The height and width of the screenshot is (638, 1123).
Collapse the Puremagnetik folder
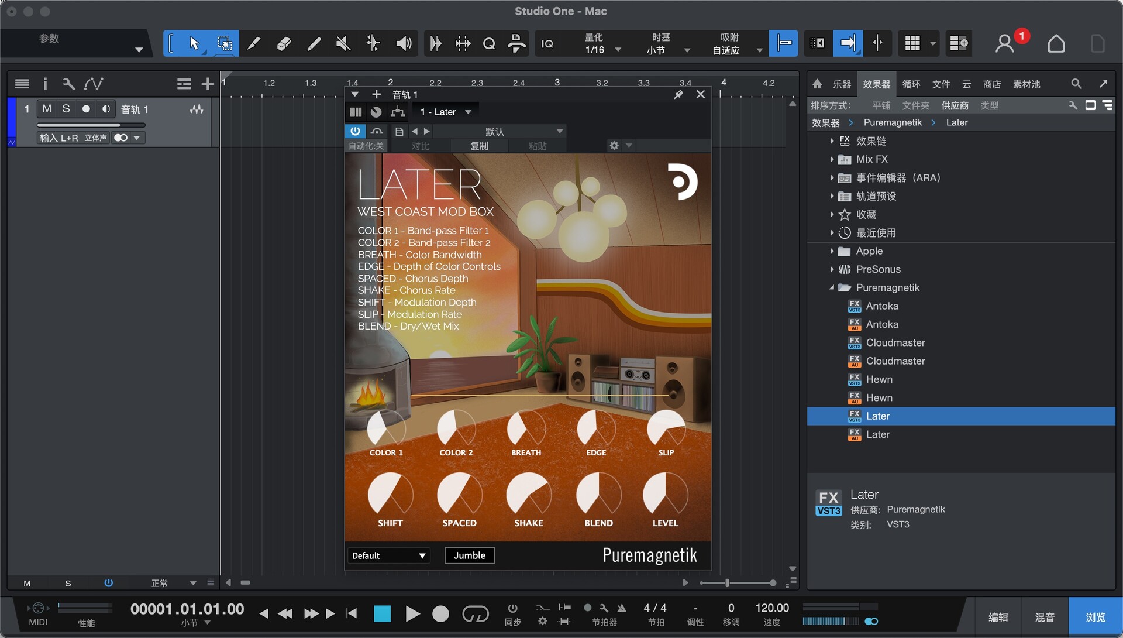(832, 287)
